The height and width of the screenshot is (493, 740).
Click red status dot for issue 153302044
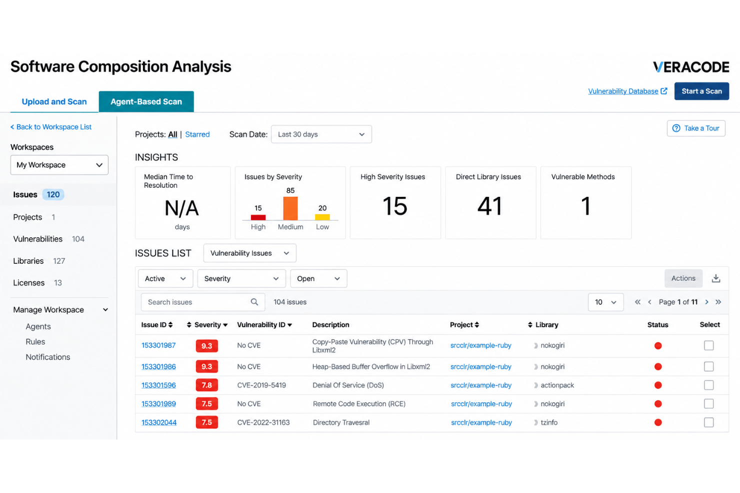pos(658,423)
